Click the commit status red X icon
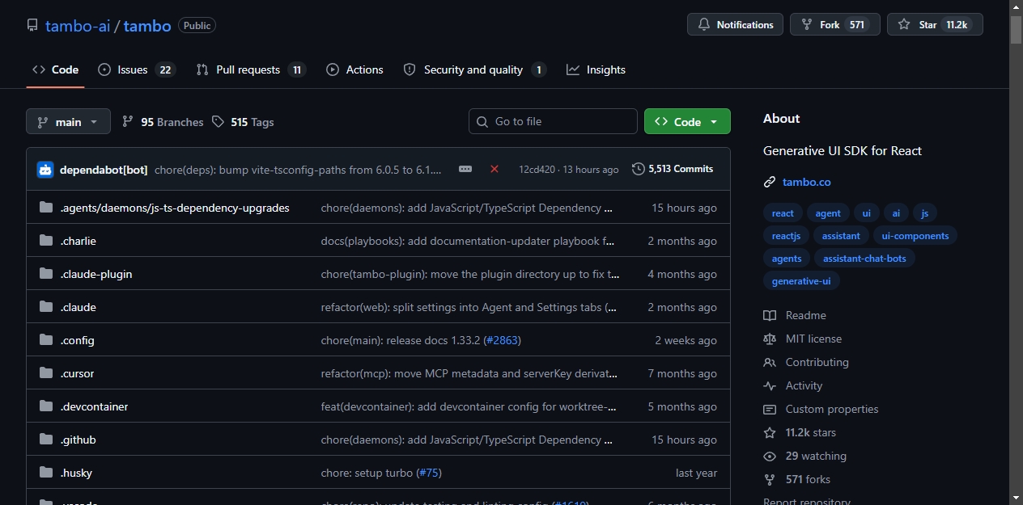 [x=495, y=169]
